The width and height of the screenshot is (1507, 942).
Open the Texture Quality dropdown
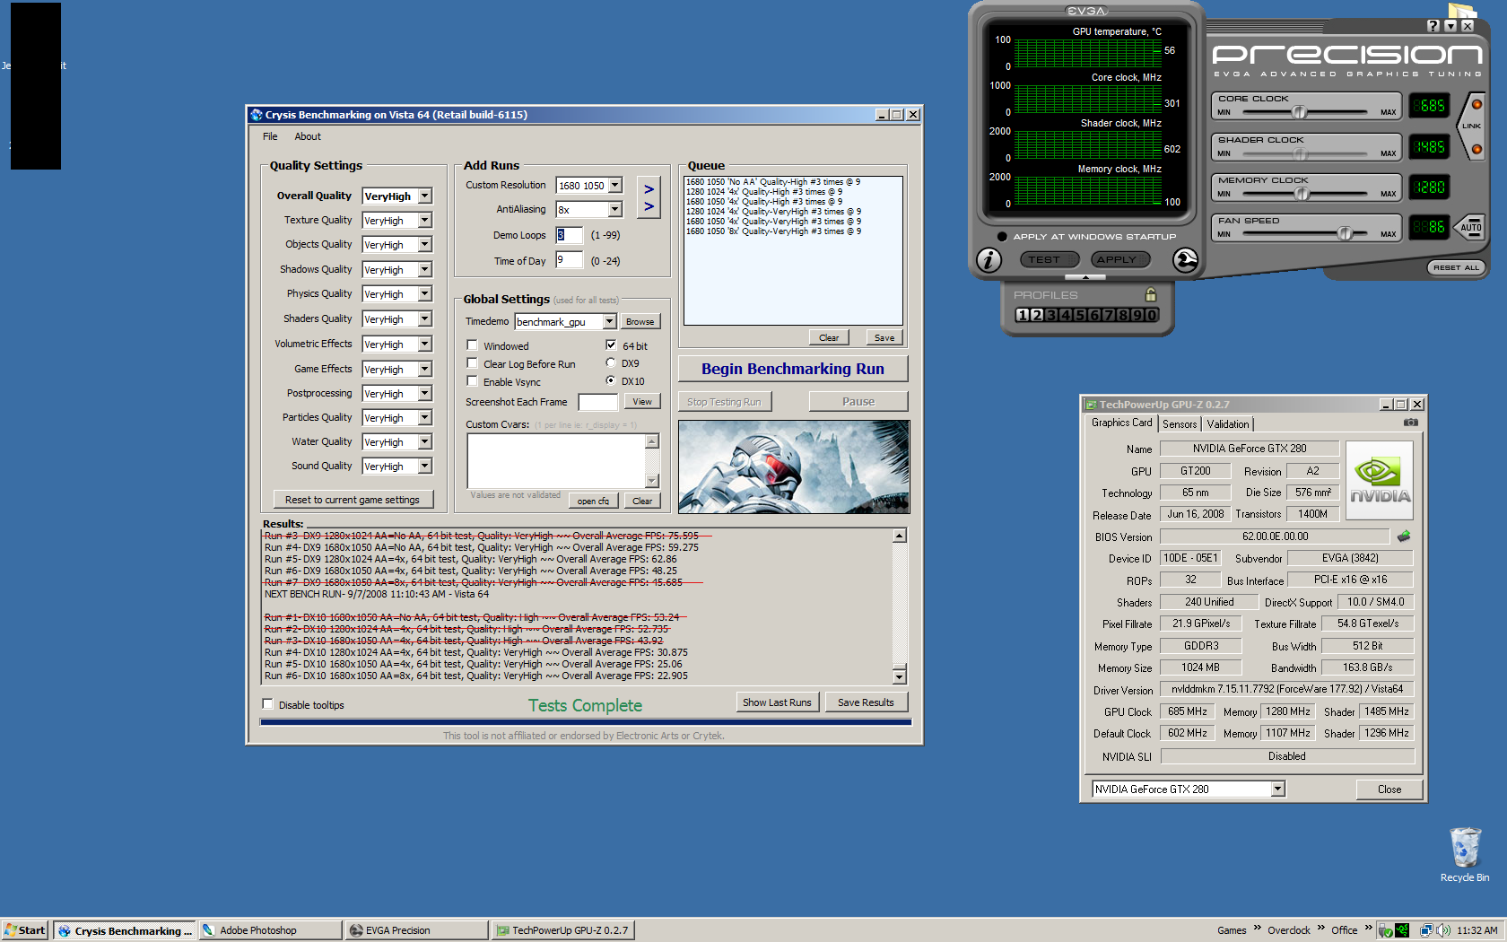[x=424, y=220]
